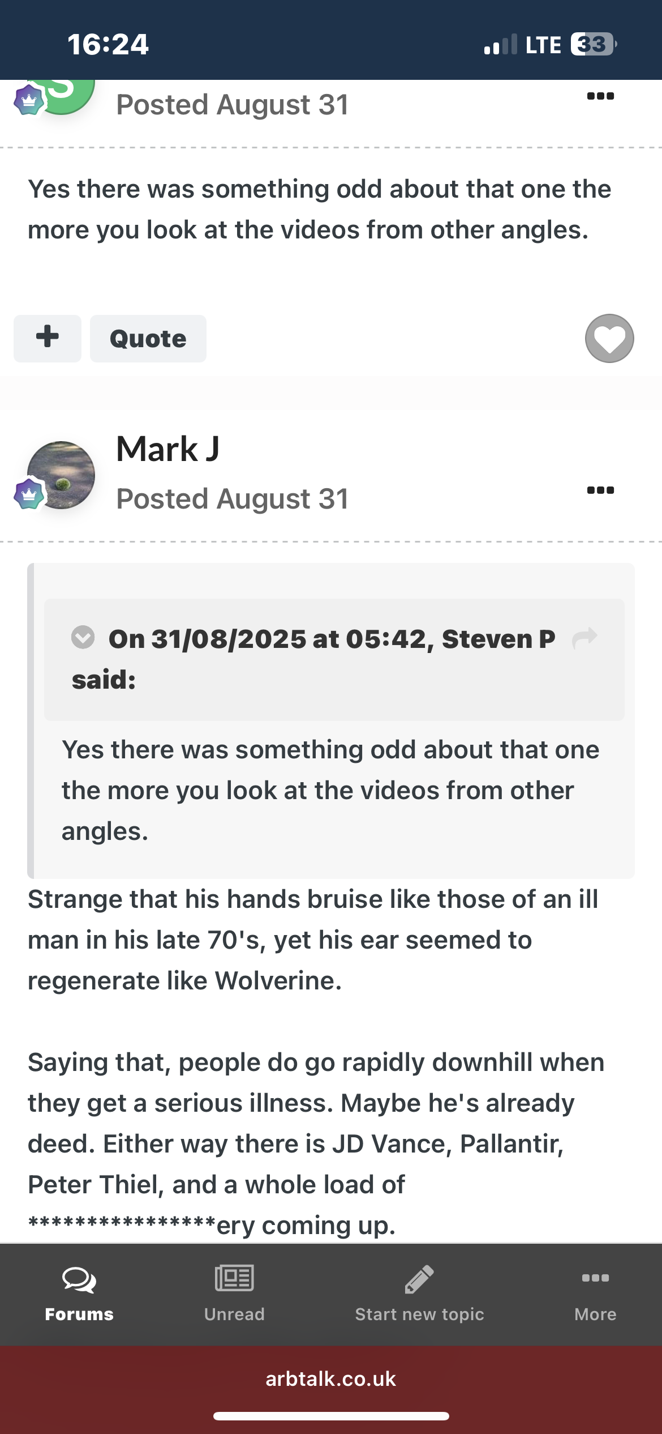Tap the cellular signal strength indicator

[501, 44]
